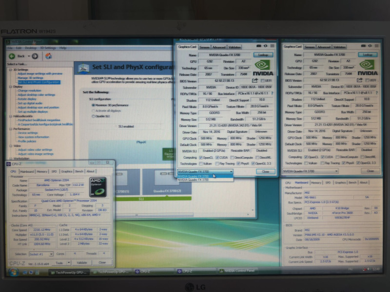Select the Maximize 3D performance radio button
The height and width of the screenshot is (292, 390).
tap(93, 105)
